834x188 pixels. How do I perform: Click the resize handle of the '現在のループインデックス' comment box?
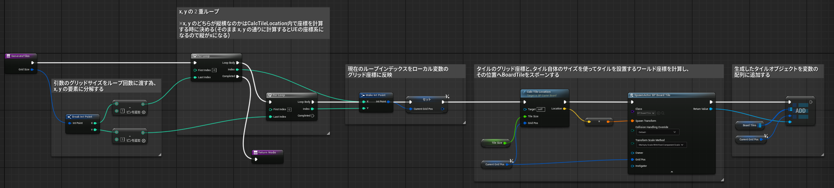coord(464,122)
